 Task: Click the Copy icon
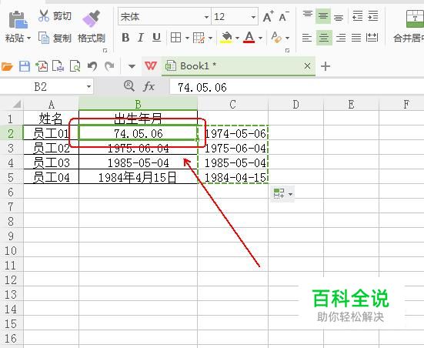[x=44, y=38]
